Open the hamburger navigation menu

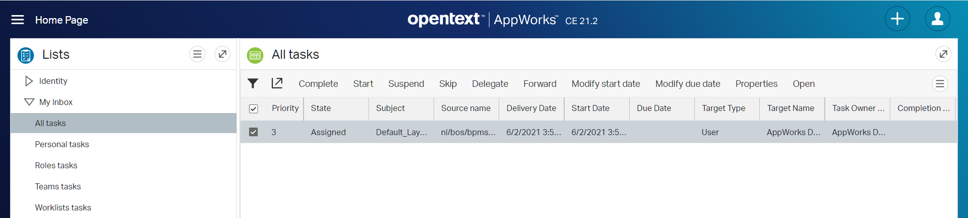click(18, 20)
